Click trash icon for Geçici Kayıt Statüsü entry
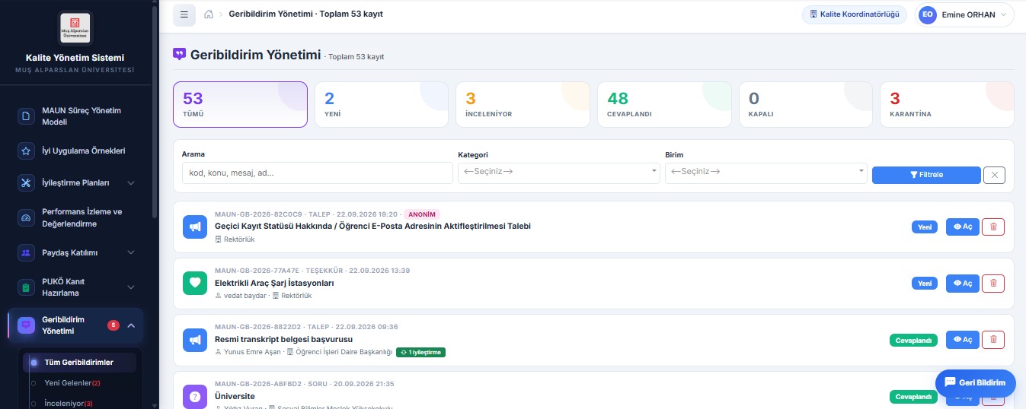The width and height of the screenshot is (1026, 409). coord(993,227)
